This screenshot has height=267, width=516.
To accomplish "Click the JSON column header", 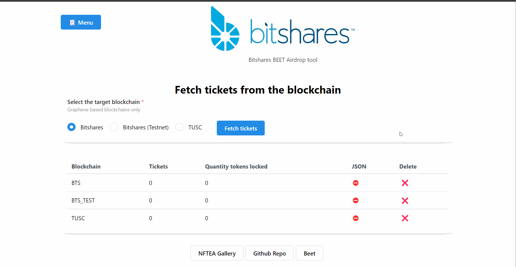I will click(x=359, y=167).
